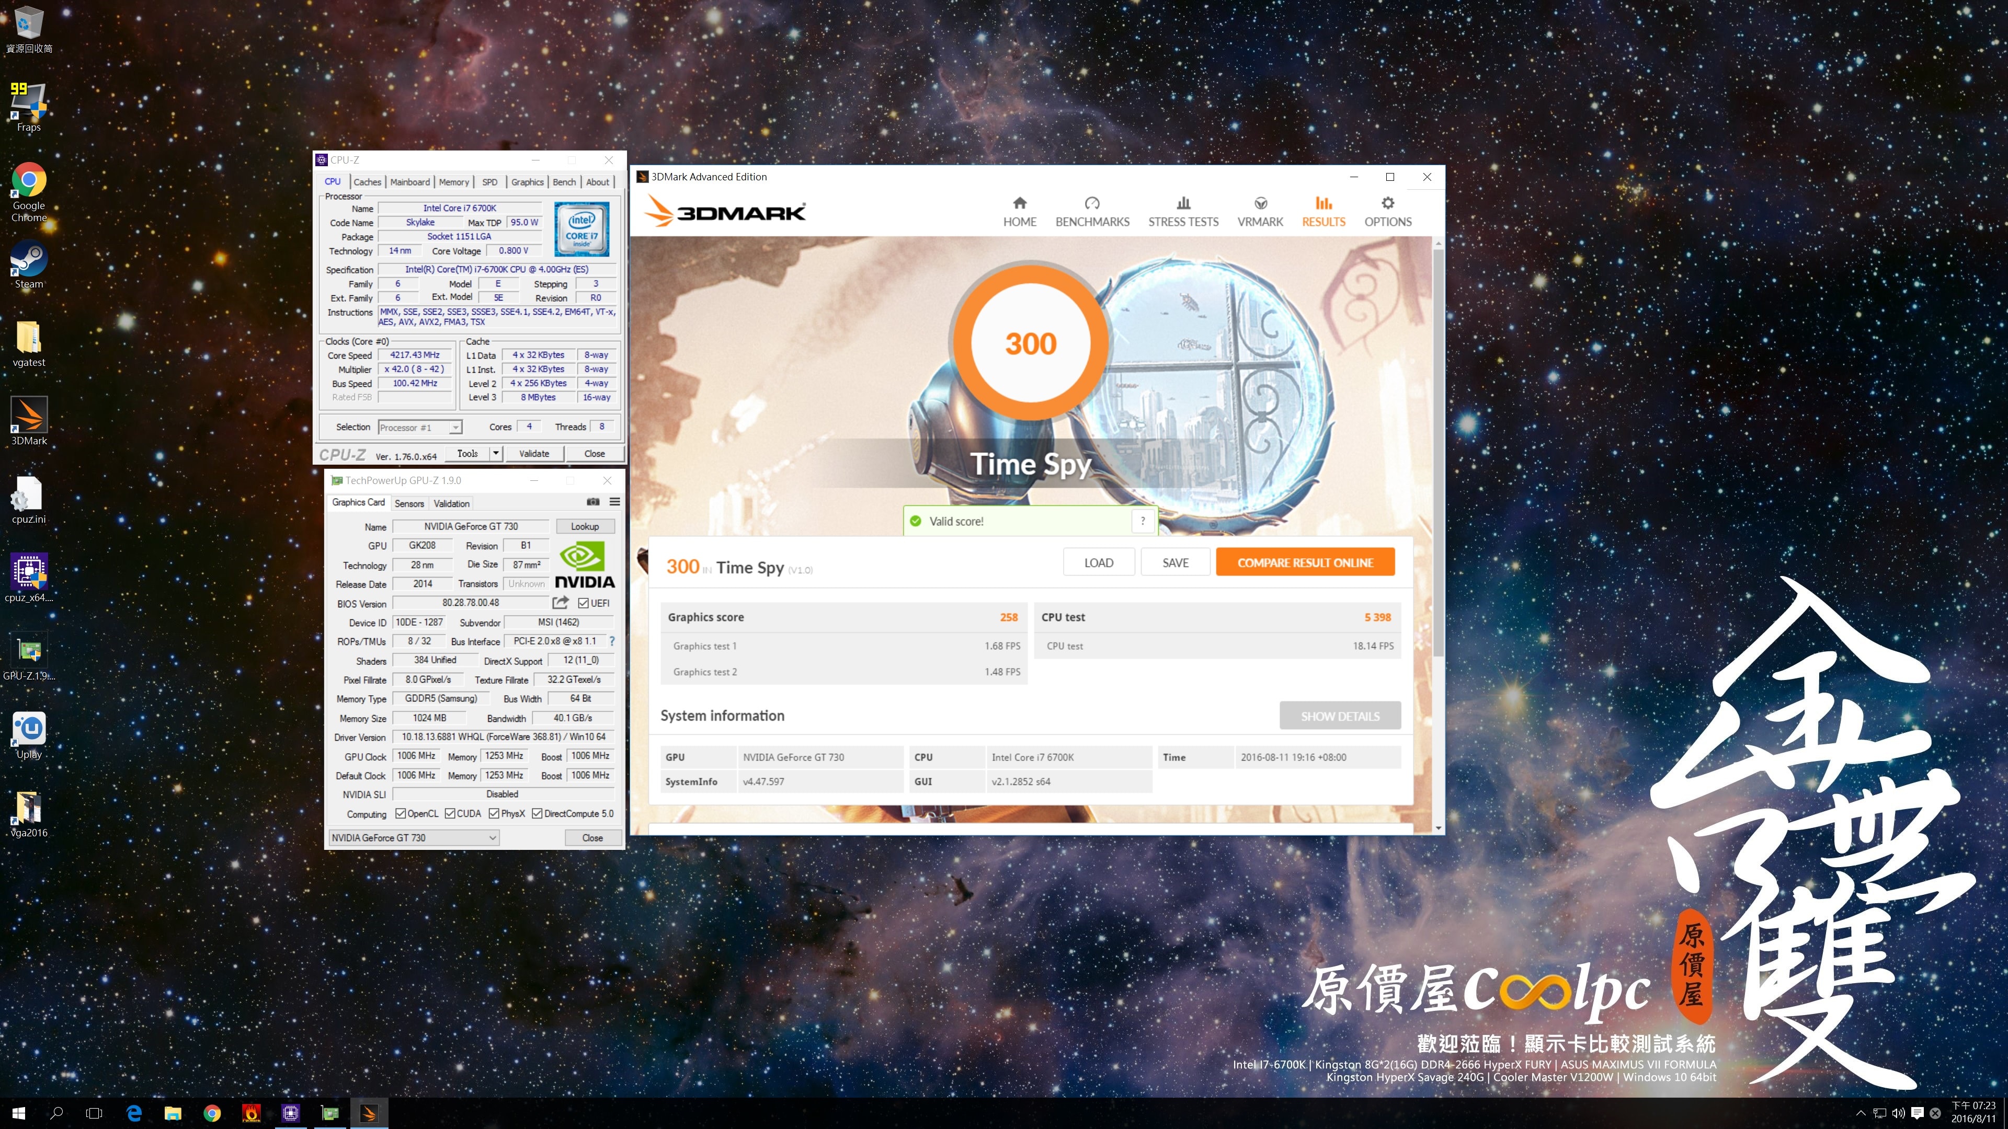2008x1129 pixels.
Task: Click the GPU-Z BIOS share/export icon
Action: point(561,602)
